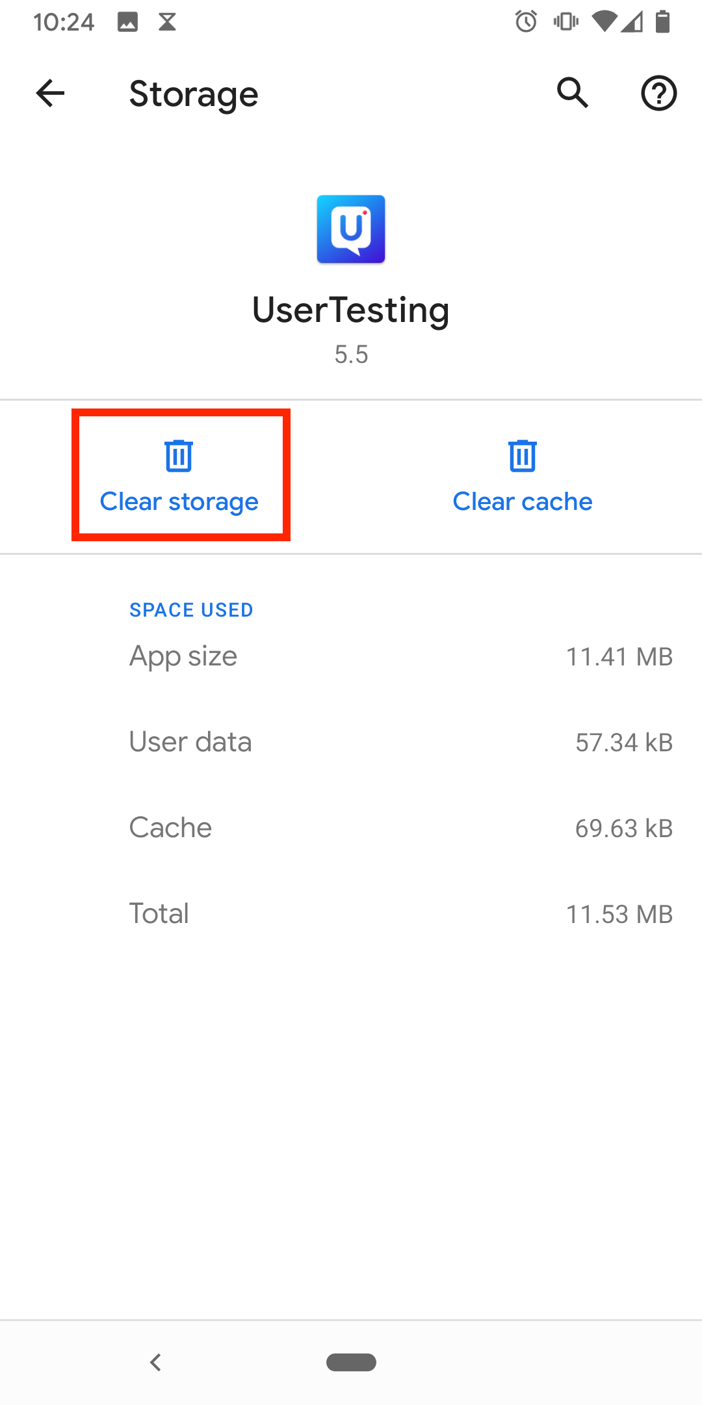
Task: Select the Total size row
Action: click(x=351, y=914)
